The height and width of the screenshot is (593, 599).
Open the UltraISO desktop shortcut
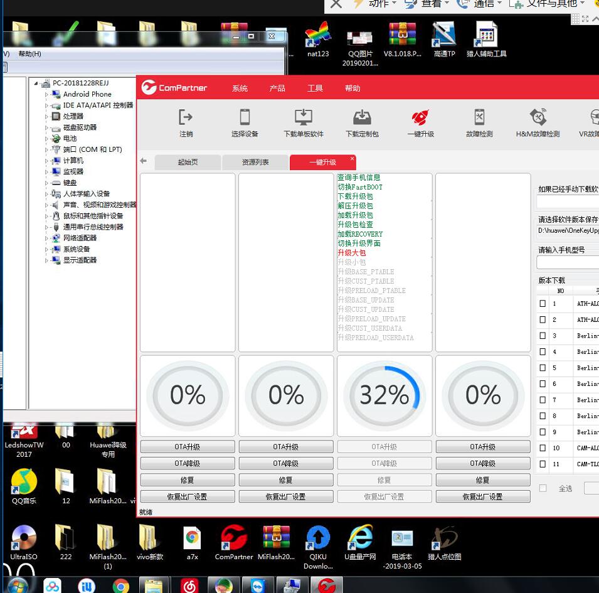coord(24,543)
